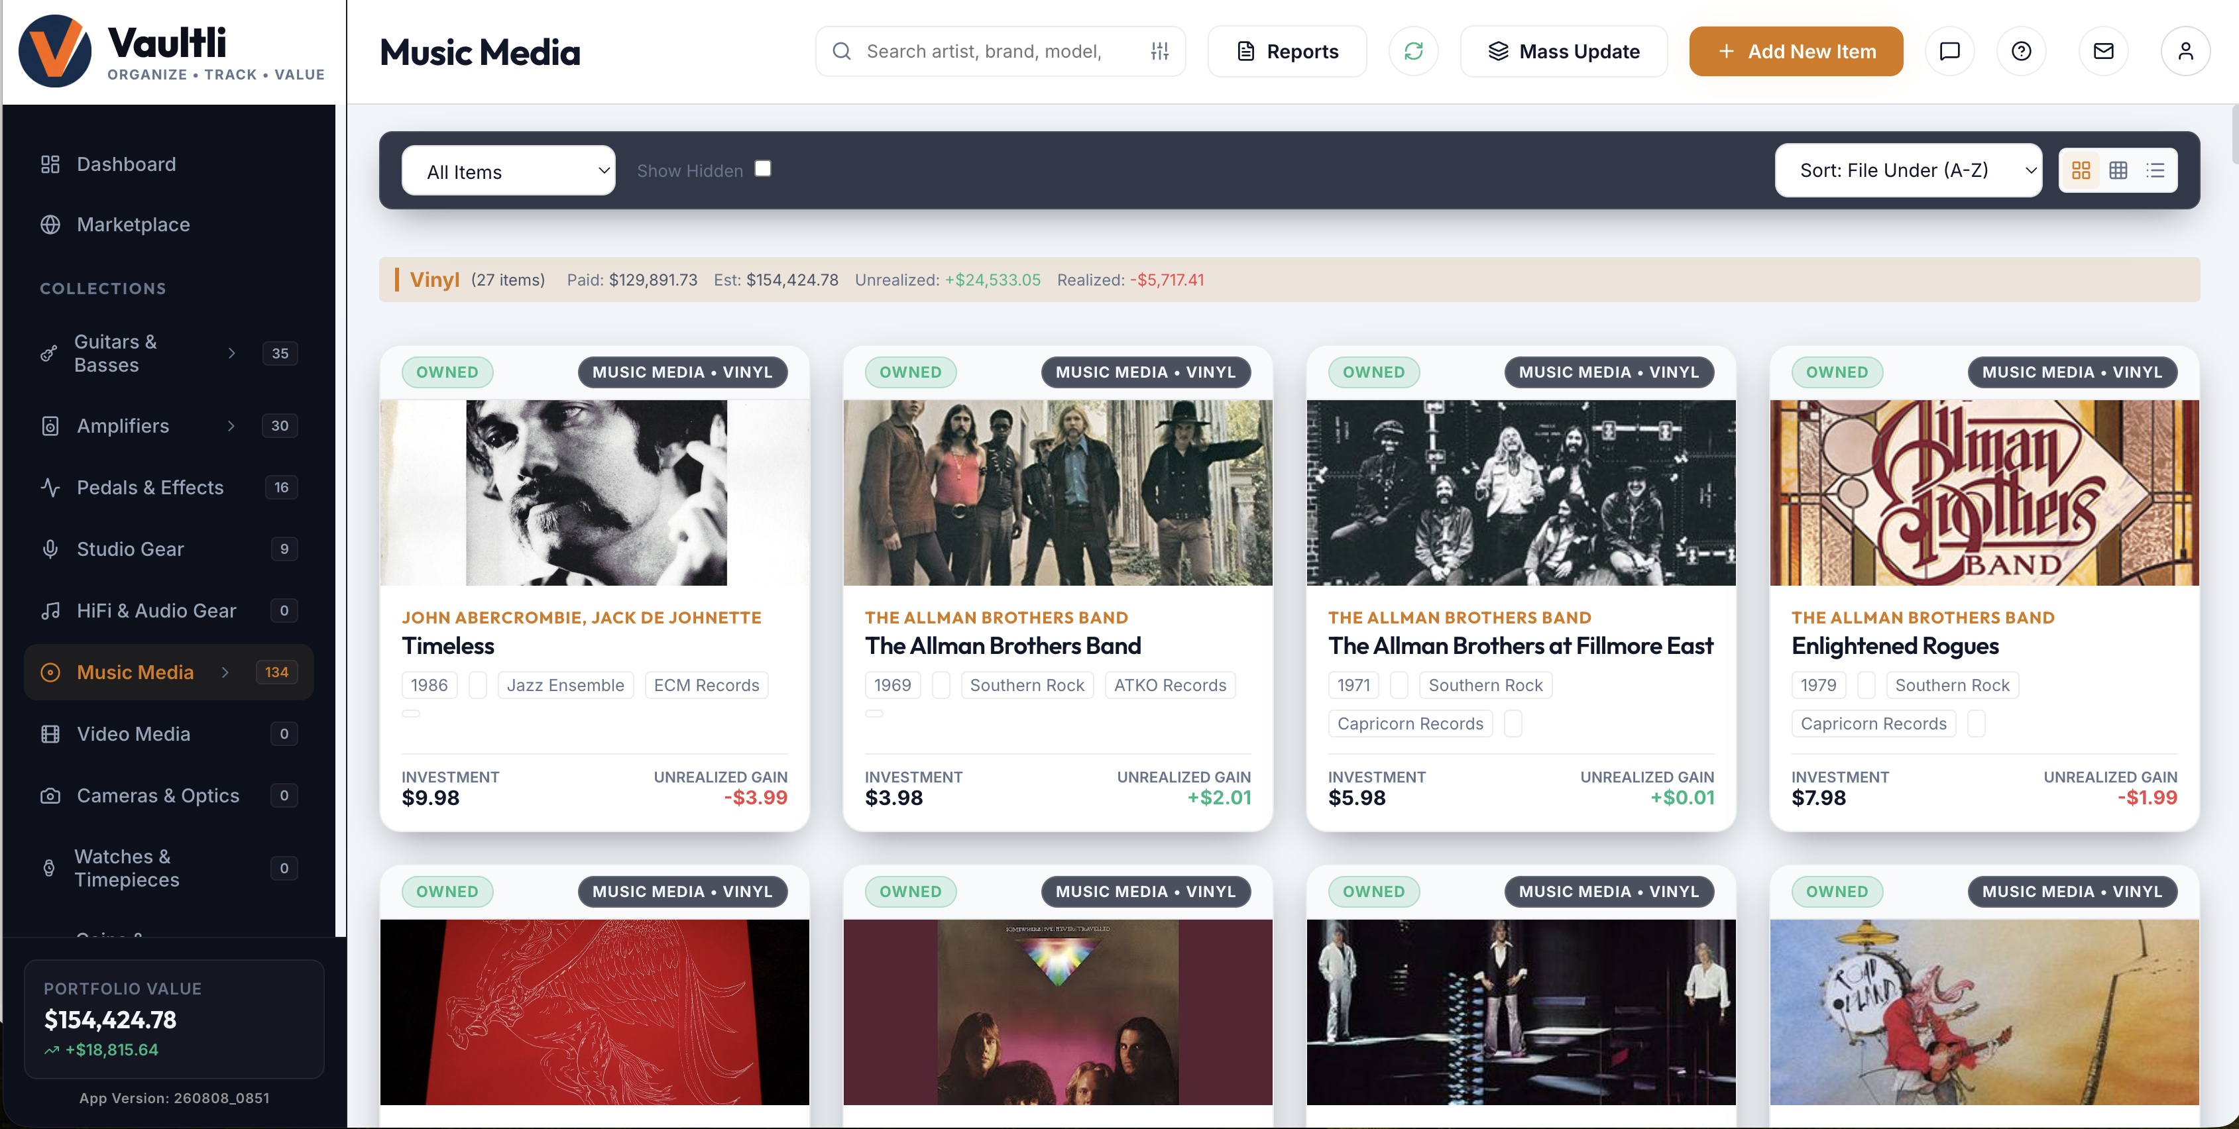Screen dimensions: 2239x1129
Task: Switch to table view layout
Action: tap(2117, 170)
